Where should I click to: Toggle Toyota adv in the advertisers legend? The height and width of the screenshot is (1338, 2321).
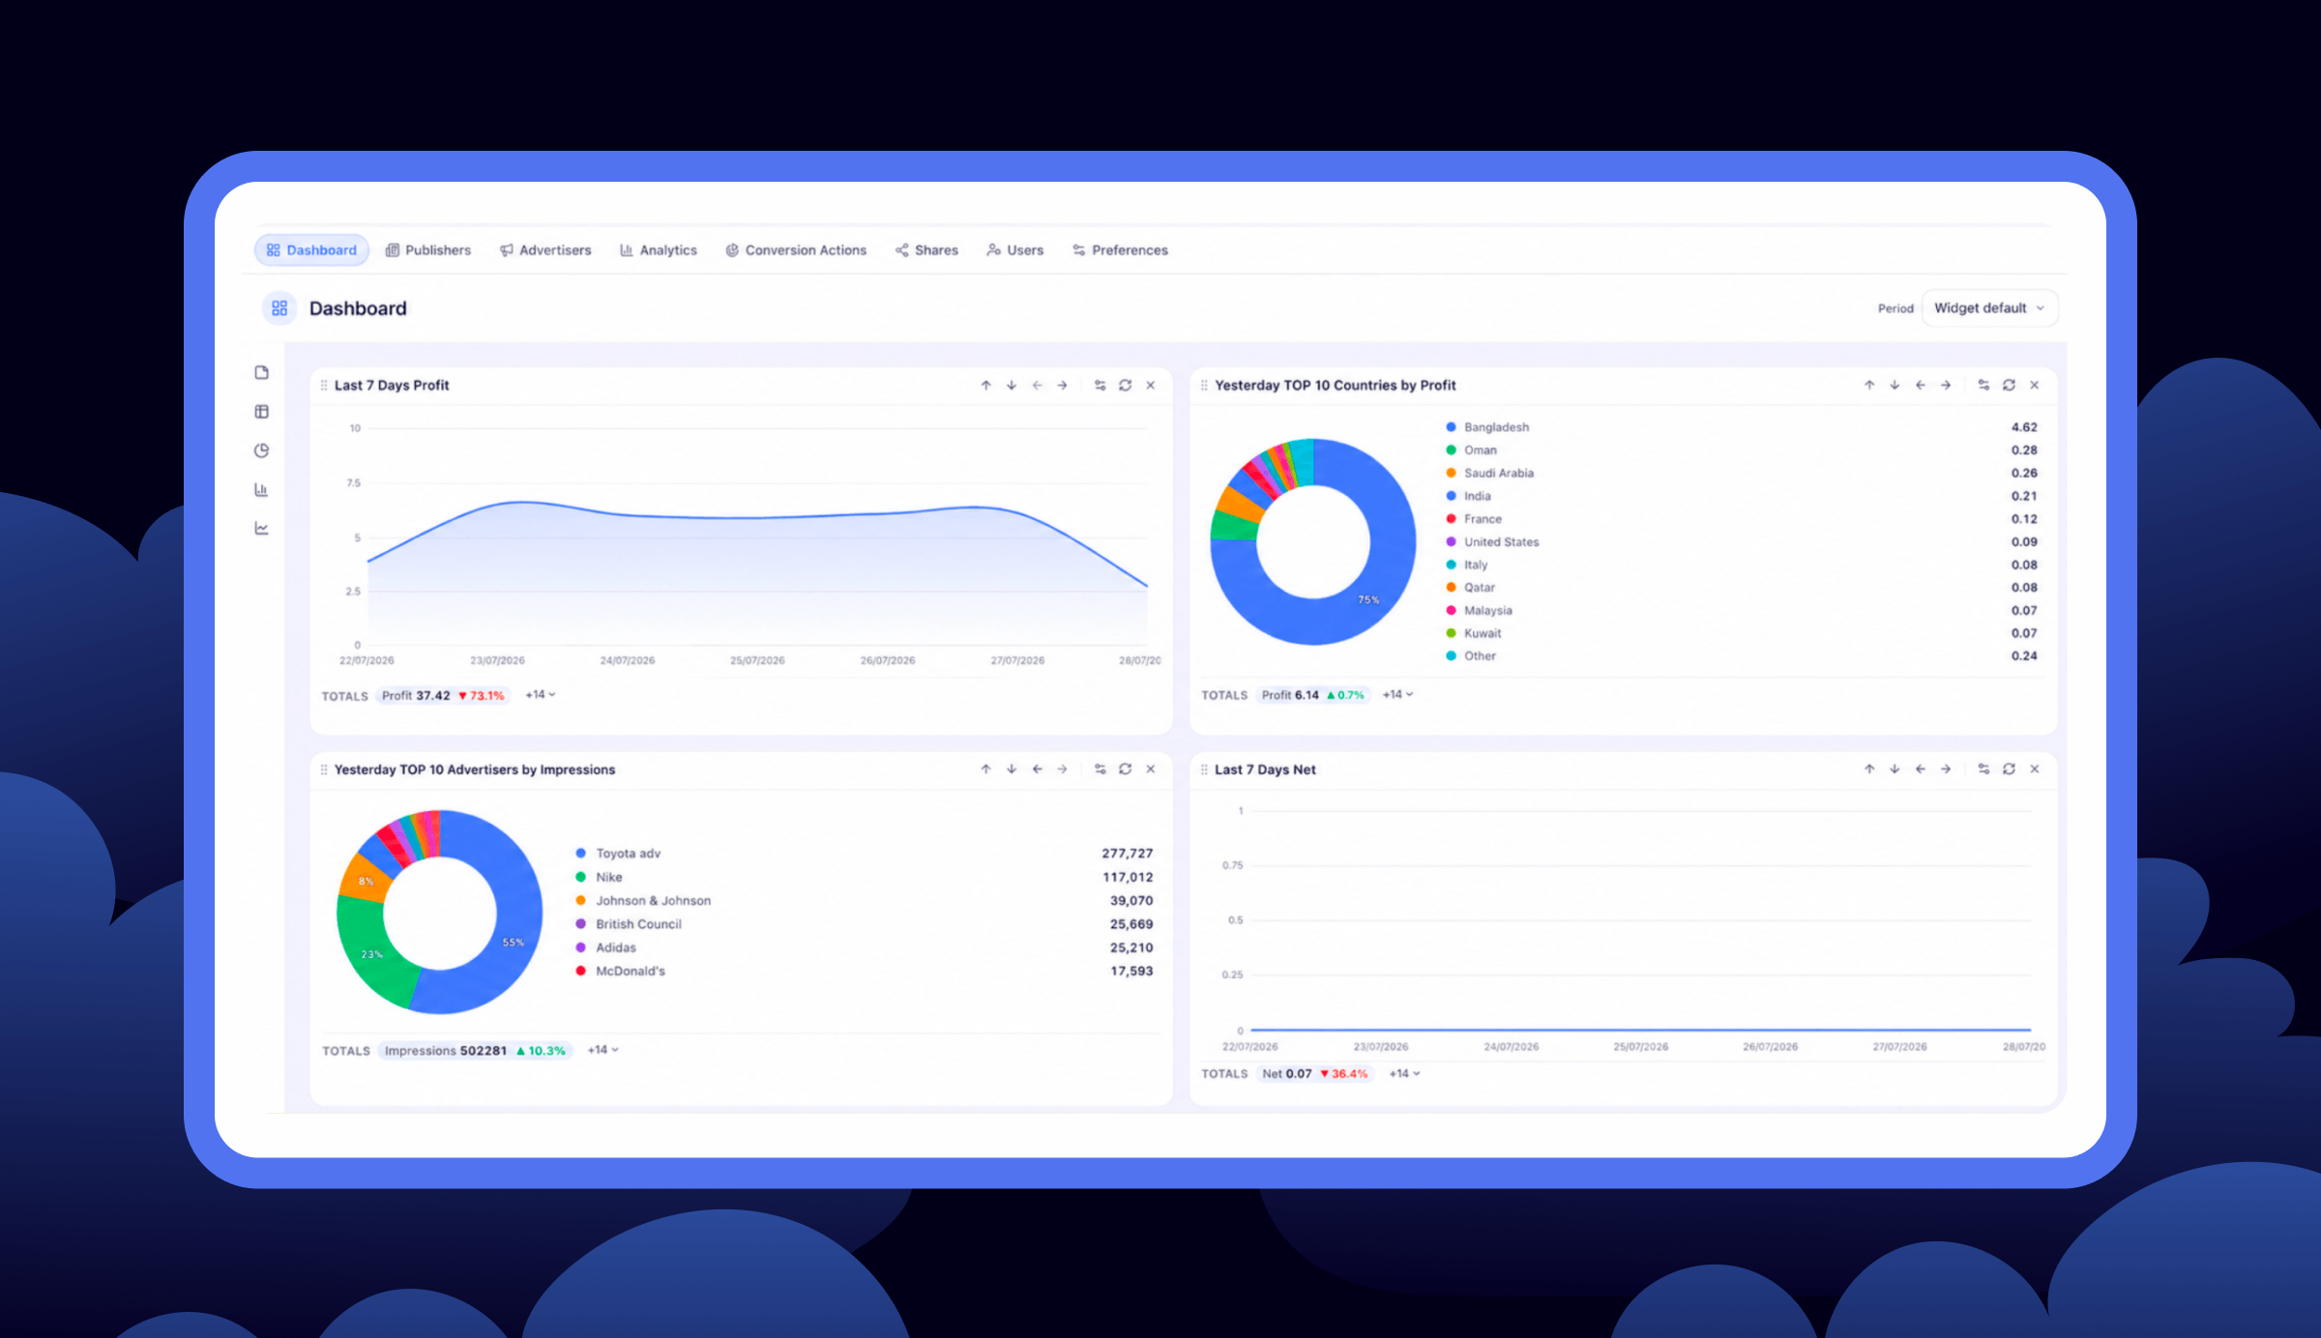coord(618,854)
